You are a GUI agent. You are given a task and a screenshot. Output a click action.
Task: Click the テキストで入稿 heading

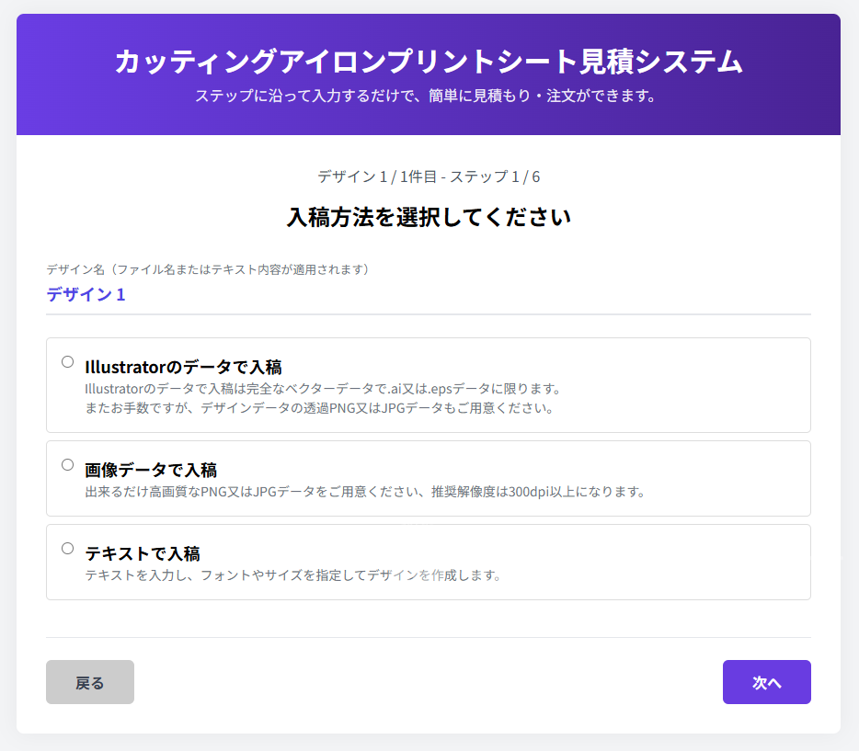point(143,554)
